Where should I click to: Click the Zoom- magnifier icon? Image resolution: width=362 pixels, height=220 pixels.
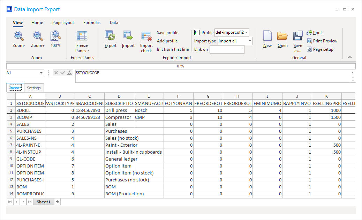19,36
